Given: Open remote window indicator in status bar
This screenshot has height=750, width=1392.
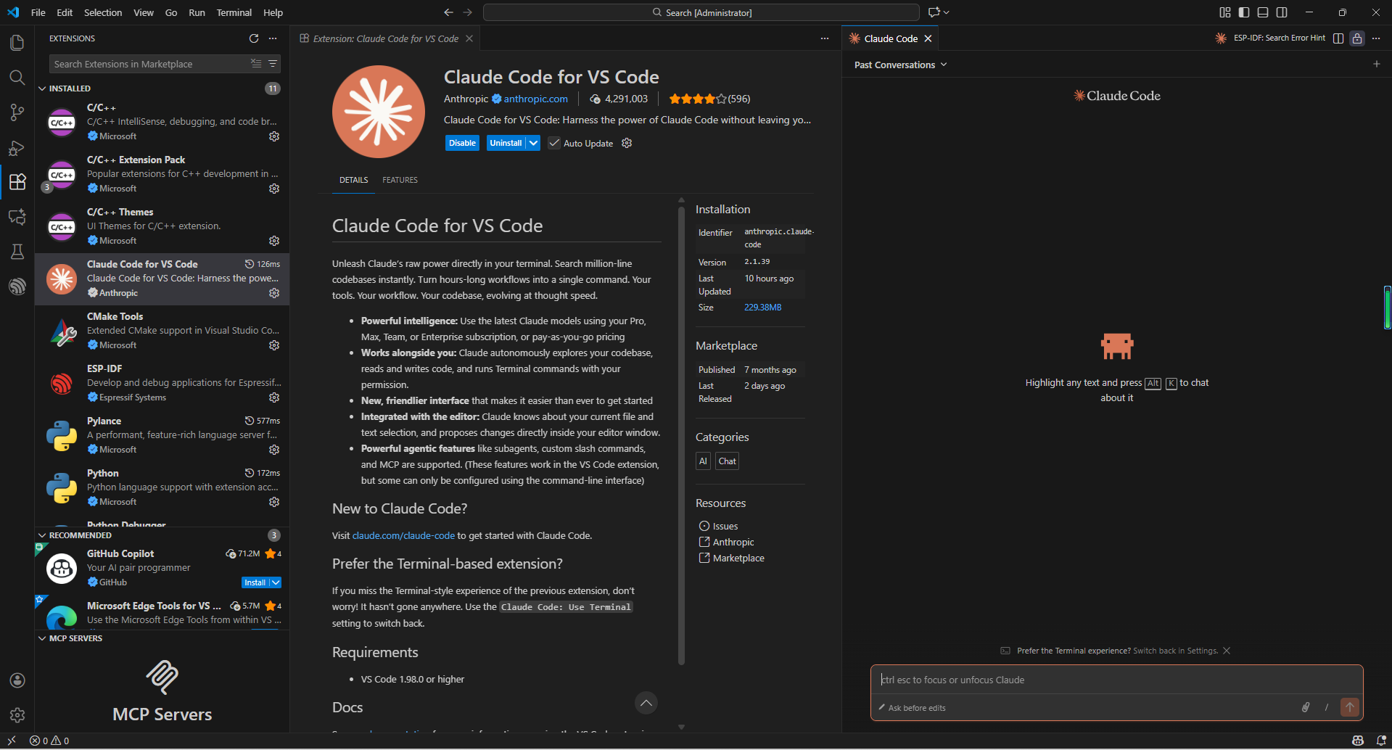Looking at the screenshot, I should 12,741.
